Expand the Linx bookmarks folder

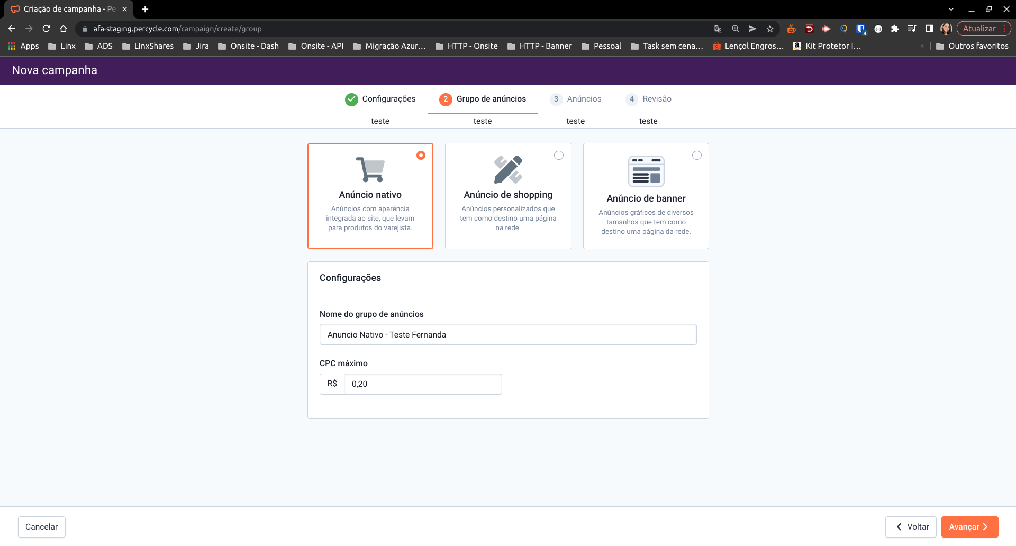[62, 46]
